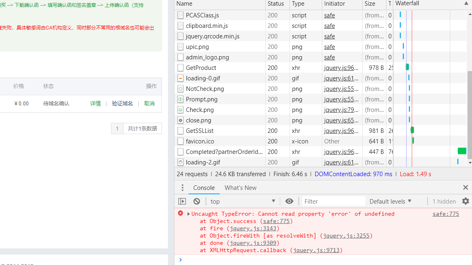472x265 pixels.
Task: Switch to the What's New tab
Action: 241,187
